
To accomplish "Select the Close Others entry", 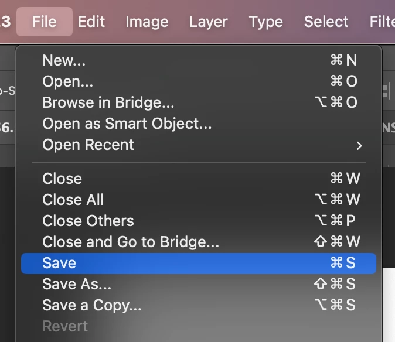I will click(88, 221).
